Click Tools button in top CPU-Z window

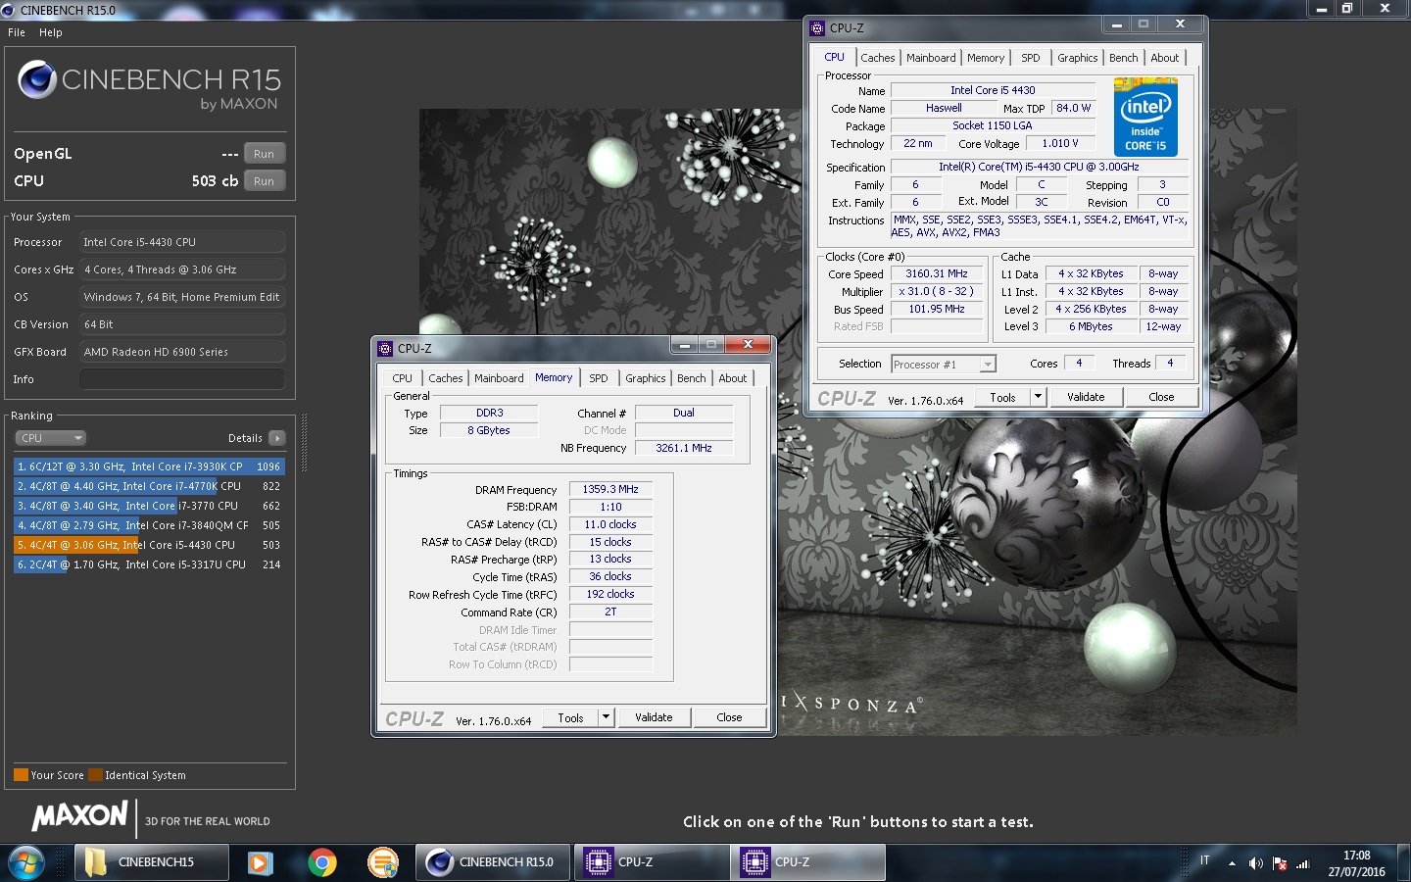1002,398
